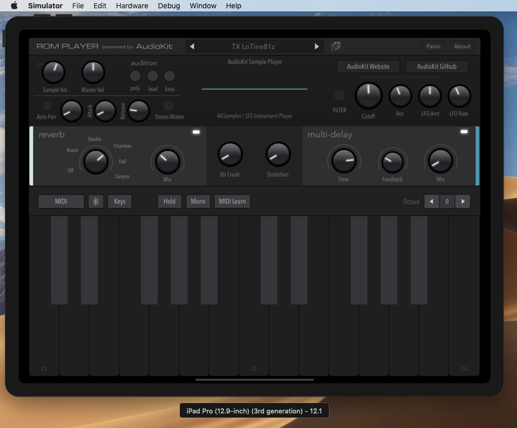Image resolution: width=517 pixels, height=428 pixels.
Task: Toggle the multi-delay panel indicator switch
Action: click(x=464, y=132)
